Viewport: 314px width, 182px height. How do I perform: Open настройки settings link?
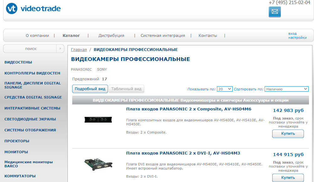tap(297, 38)
